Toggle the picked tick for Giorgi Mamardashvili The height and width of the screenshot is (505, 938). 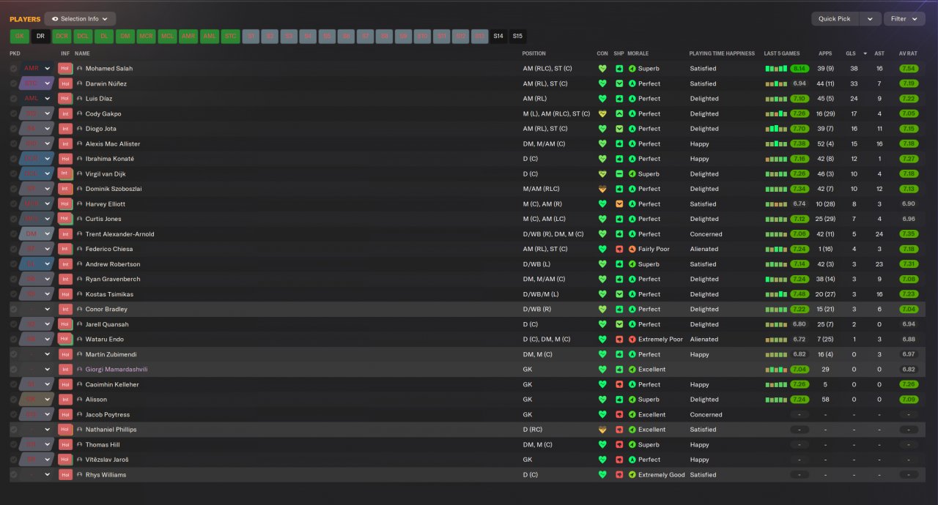pyautogui.click(x=13, y=370)
